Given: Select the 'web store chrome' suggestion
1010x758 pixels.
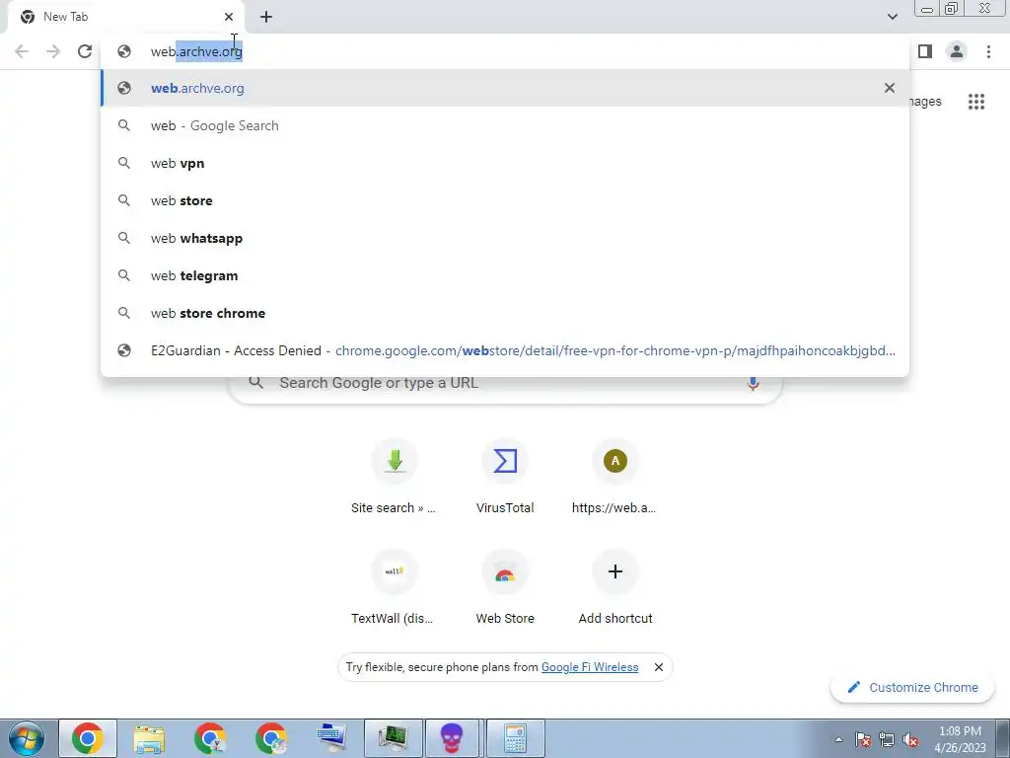Looking at the screenshot, I should click(x=505, y=313).
